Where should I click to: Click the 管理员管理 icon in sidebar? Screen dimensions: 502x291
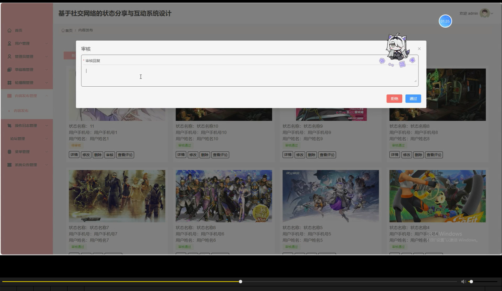click(x=9, y=56)
